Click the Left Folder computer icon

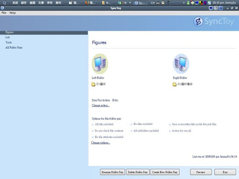pyautogui.click(x=100, y=64)
